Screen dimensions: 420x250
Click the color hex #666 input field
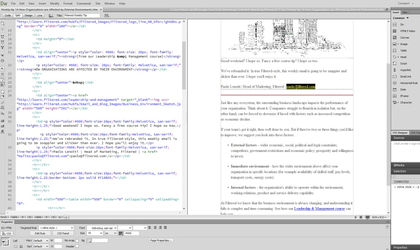[132, 233]
